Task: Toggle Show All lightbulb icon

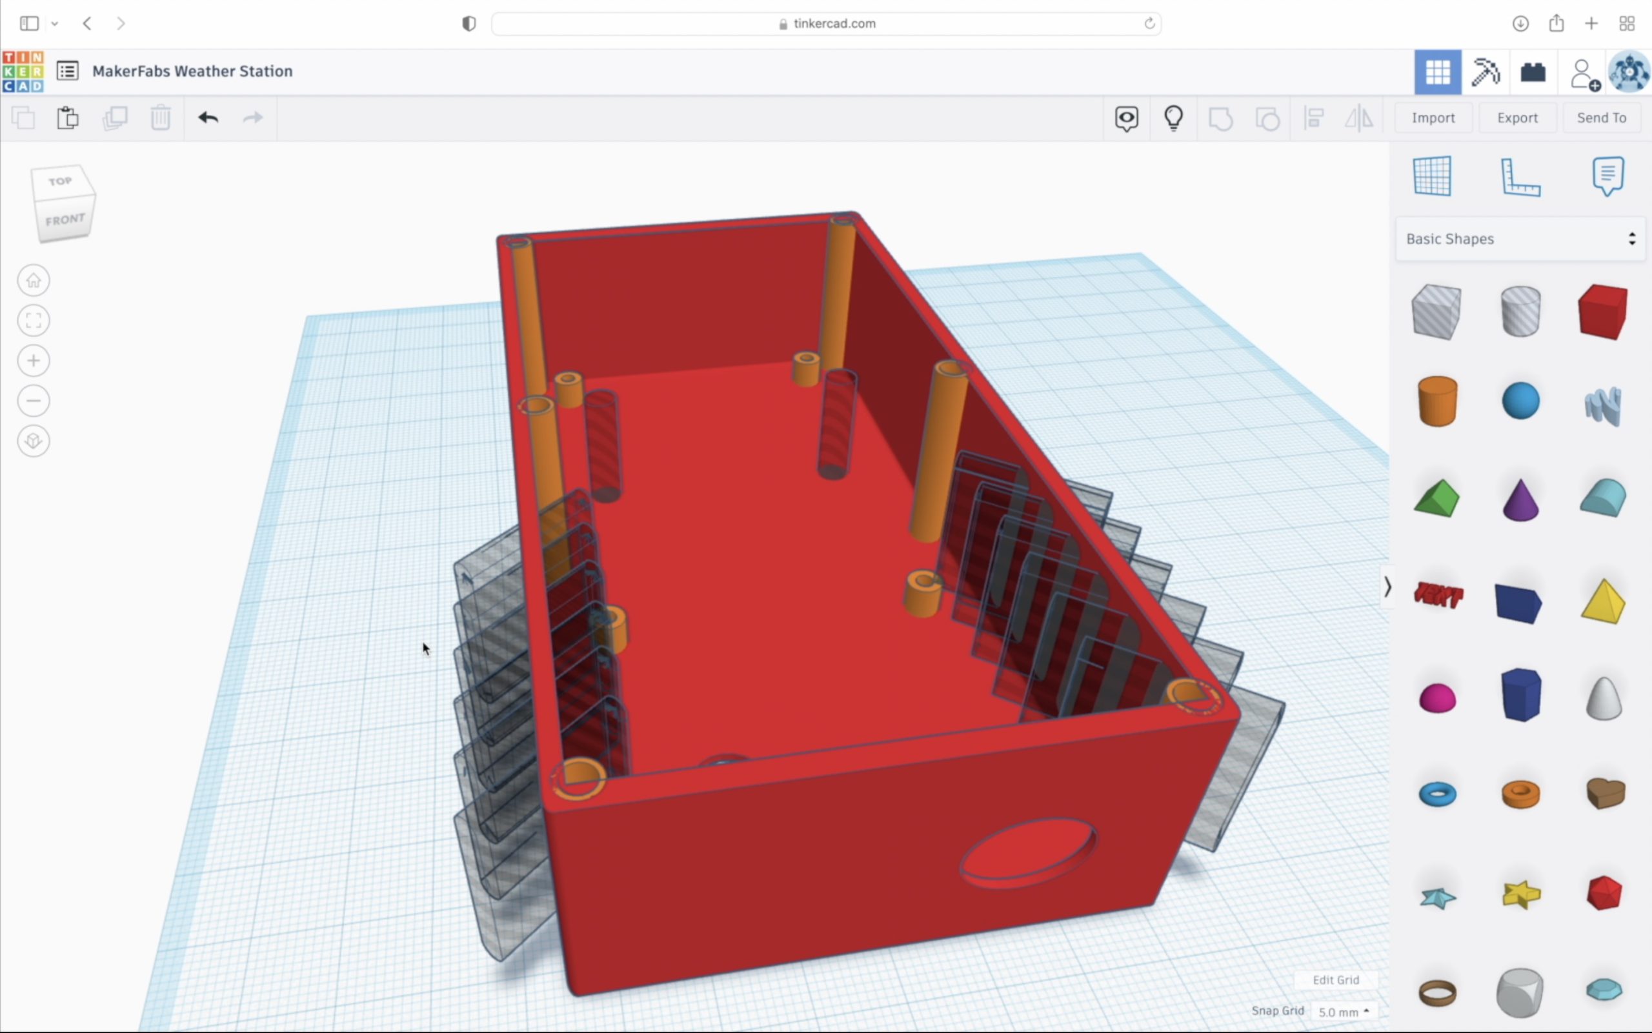Action: [1174, 117]
